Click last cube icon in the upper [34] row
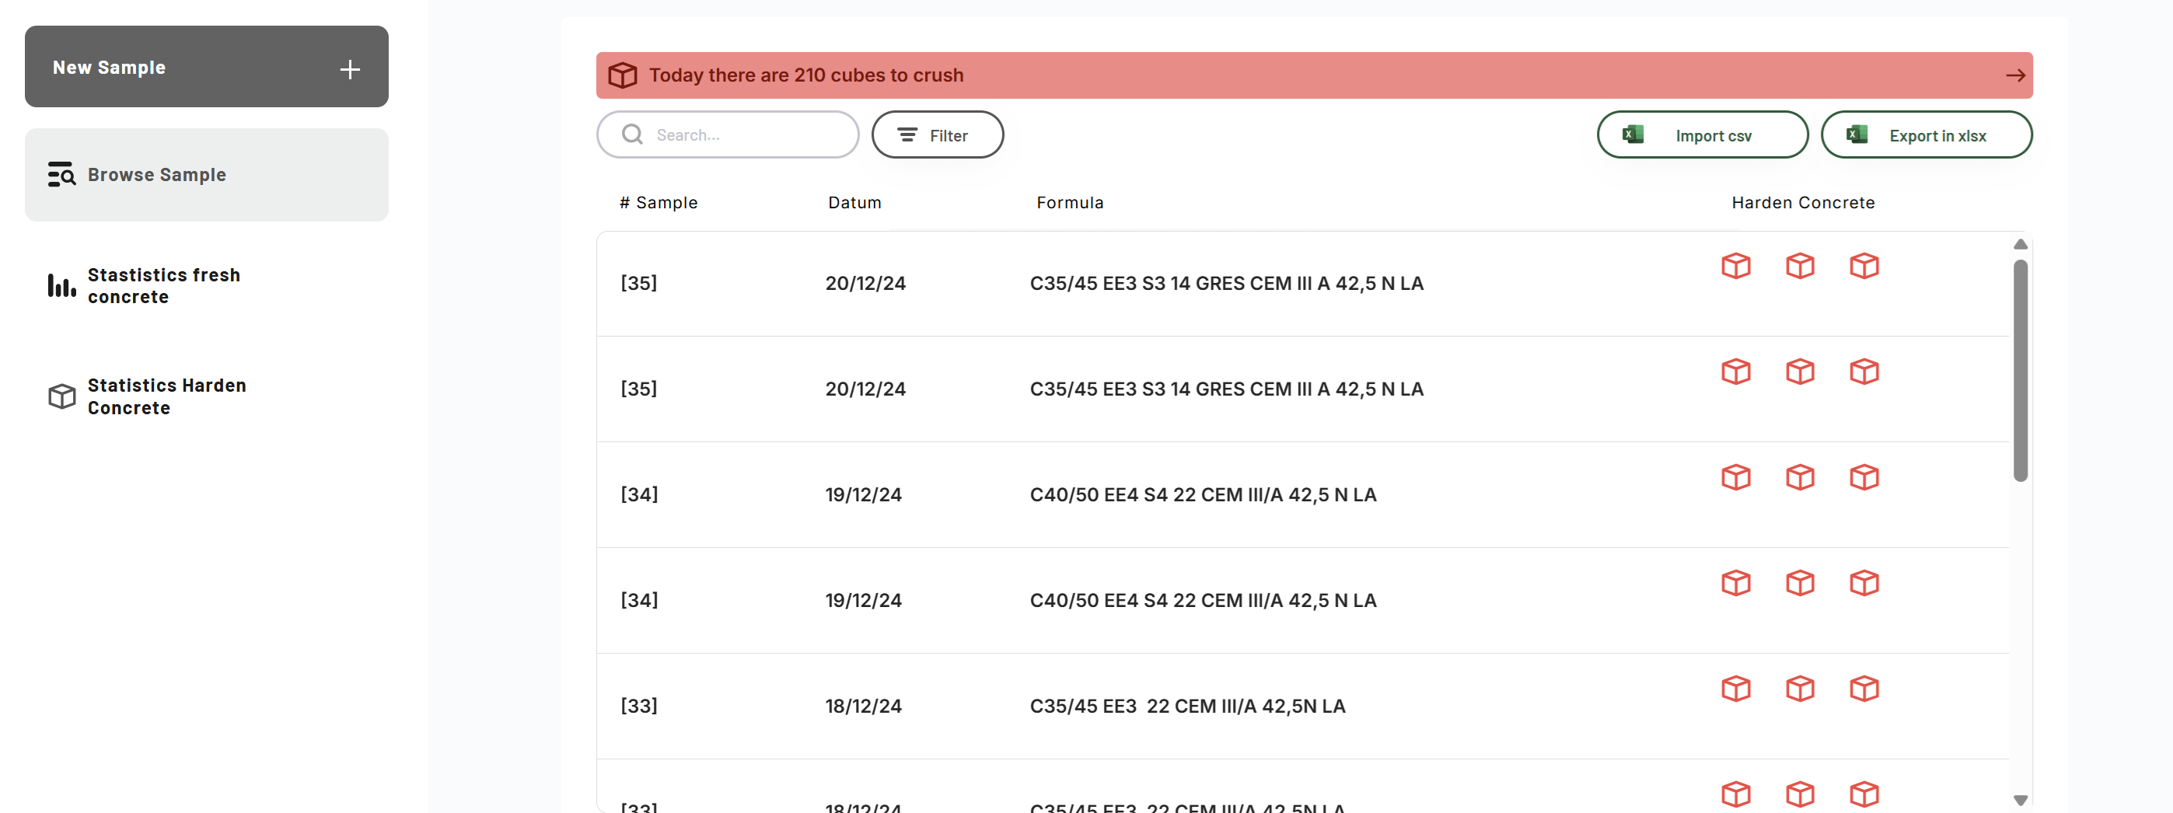The height and width of the screenshot is (813, 2173). [x=1864, y=477]
